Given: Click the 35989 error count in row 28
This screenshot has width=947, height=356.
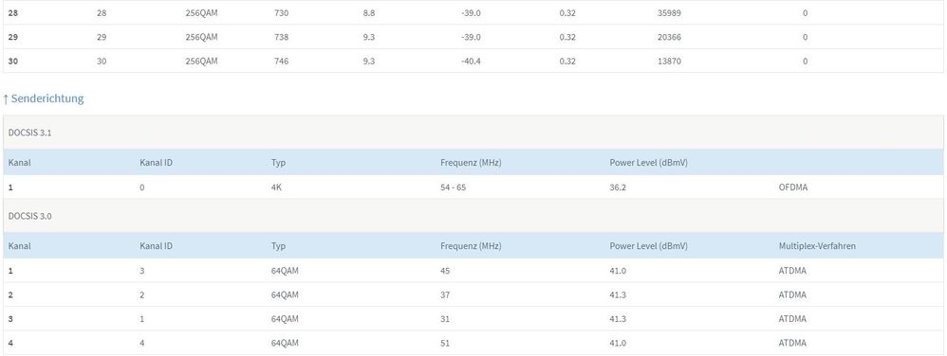Looking at the screenshot, I should click(x=669, y=12).
